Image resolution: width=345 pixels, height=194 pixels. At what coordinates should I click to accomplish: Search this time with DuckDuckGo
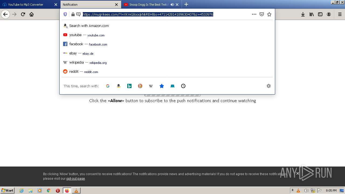pos(140,86)
